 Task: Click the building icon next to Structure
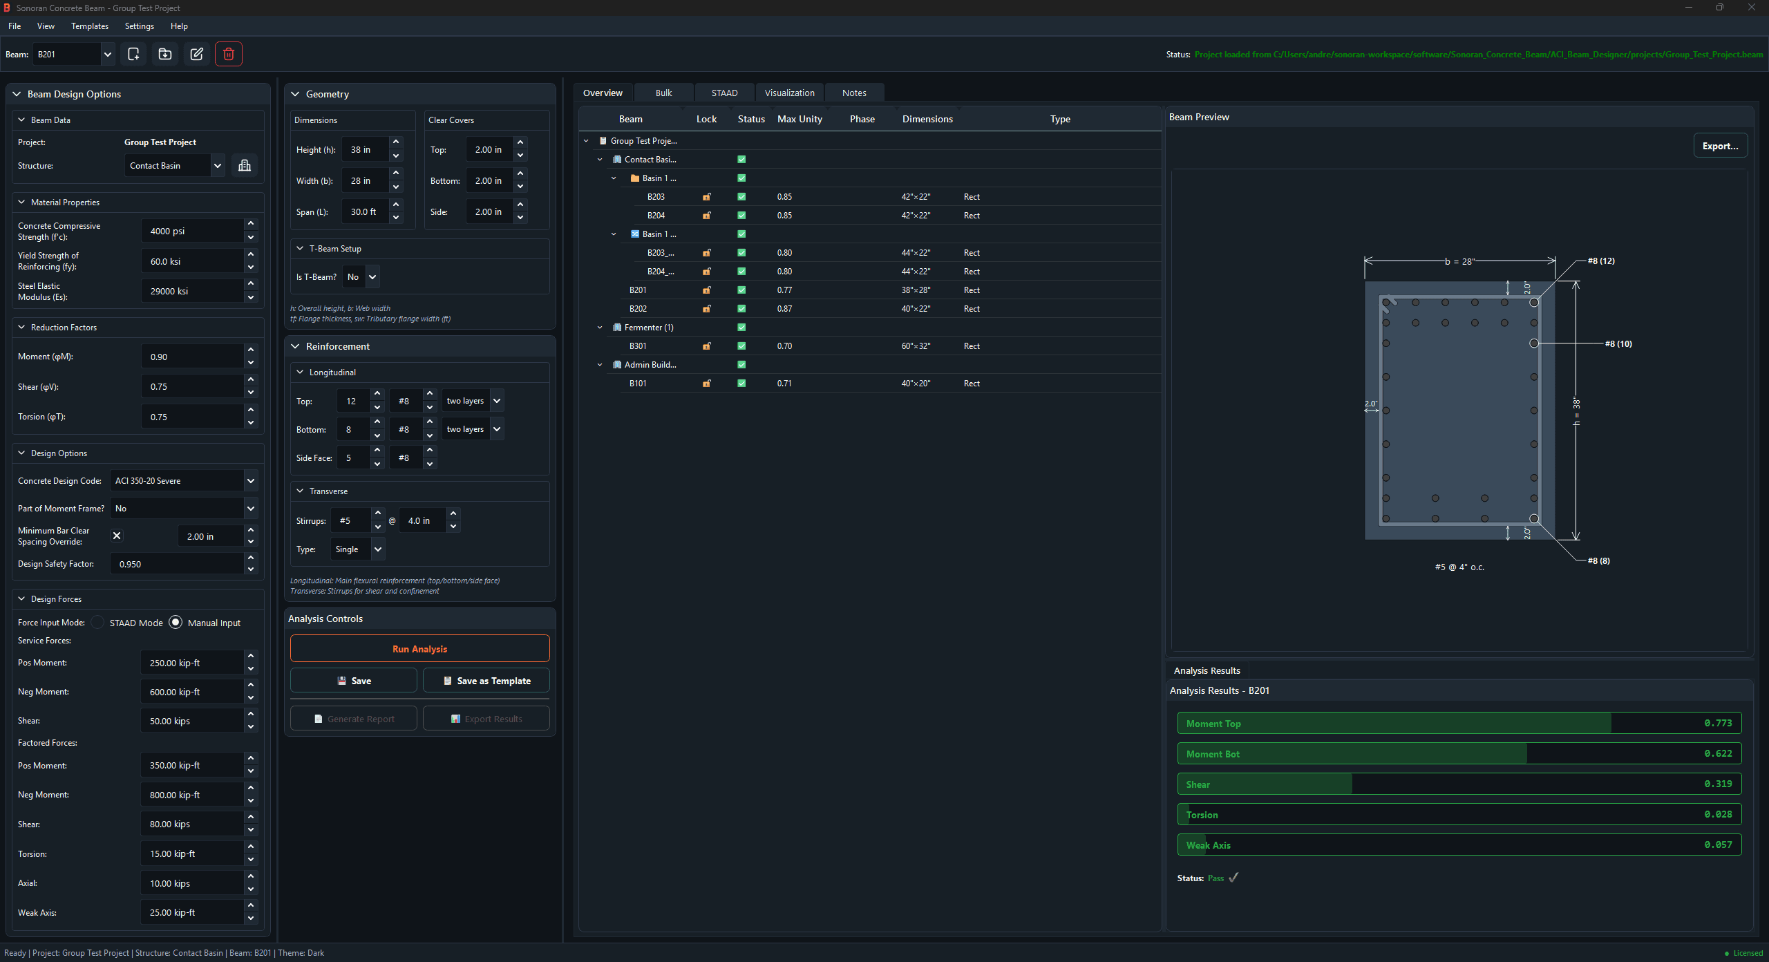point(244,165)
